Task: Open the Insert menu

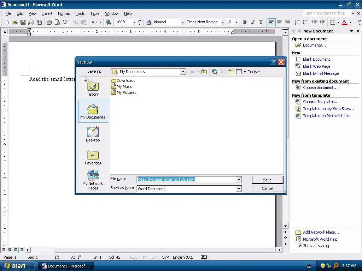Action: pyautogui.click(x=47, y=13)
